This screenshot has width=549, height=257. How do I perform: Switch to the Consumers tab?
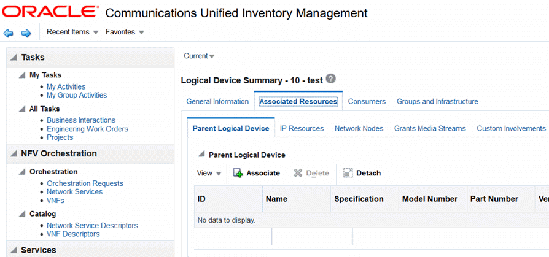pos(367,101)
